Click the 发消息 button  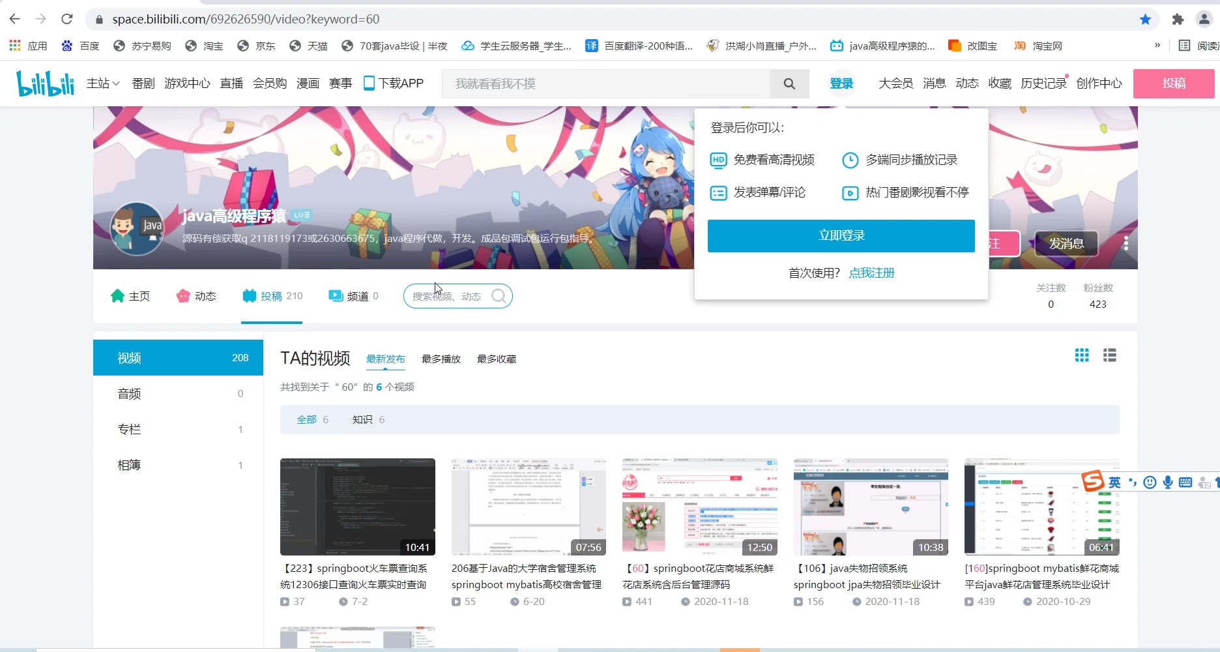pyautogui.click(x=1066, y=243)
